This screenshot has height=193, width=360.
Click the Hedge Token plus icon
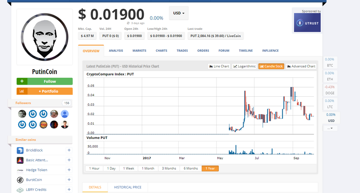[x=69, y=170]
